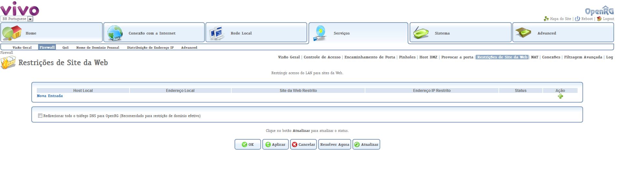Open the BR Portuguese language dropdown
This screenshot has width=617, height=179.
[17, 19]
